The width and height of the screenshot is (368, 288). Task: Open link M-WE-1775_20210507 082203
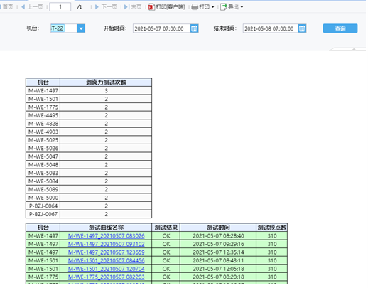coord(107,277)
